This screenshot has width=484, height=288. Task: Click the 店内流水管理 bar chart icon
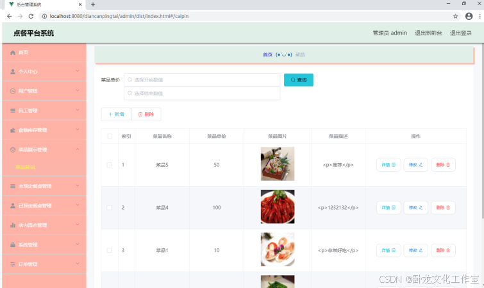(13, 225)
